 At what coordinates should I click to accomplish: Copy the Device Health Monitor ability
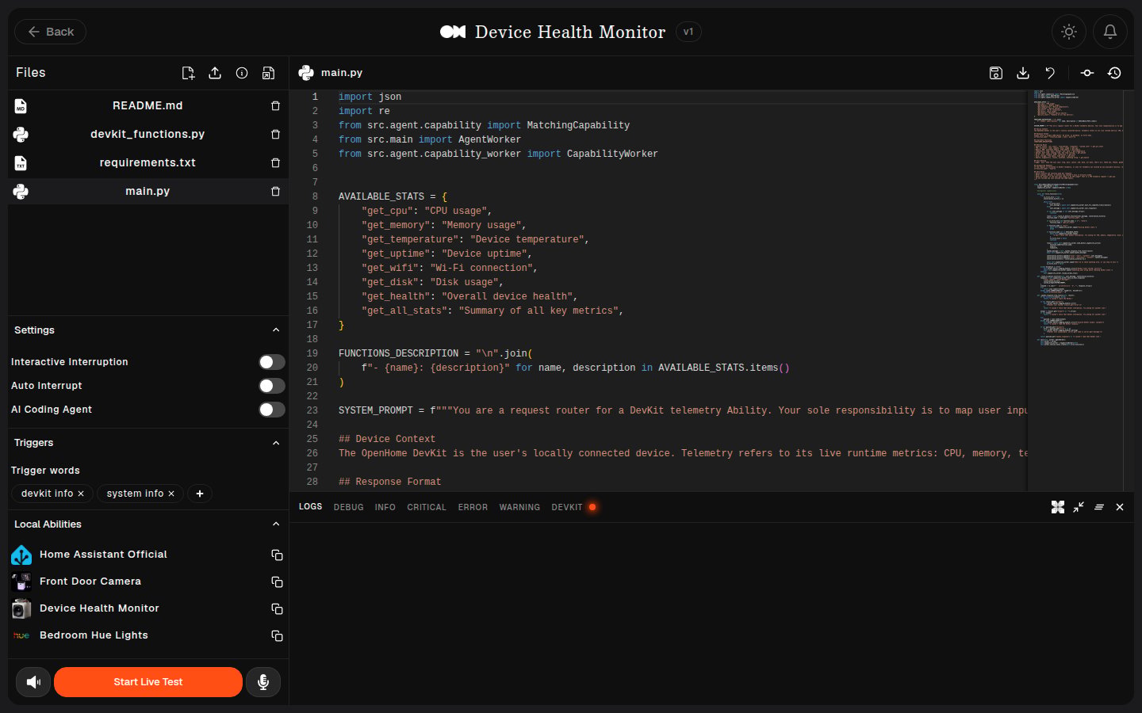277,609
